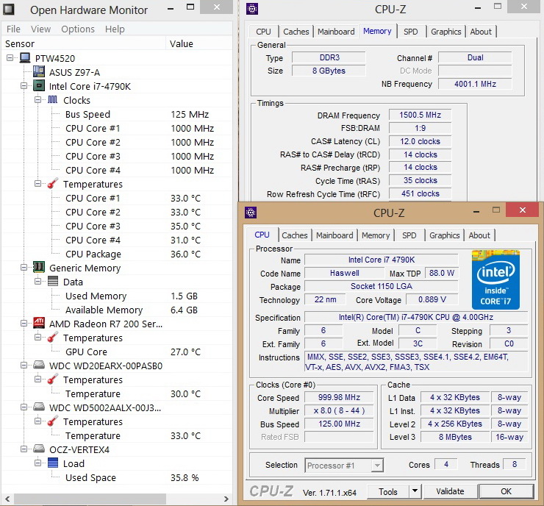The width and height of the screenshot is (544, 506).
Task: Switch to SPD tab in Memory window
Action: (x=411, y=32)
